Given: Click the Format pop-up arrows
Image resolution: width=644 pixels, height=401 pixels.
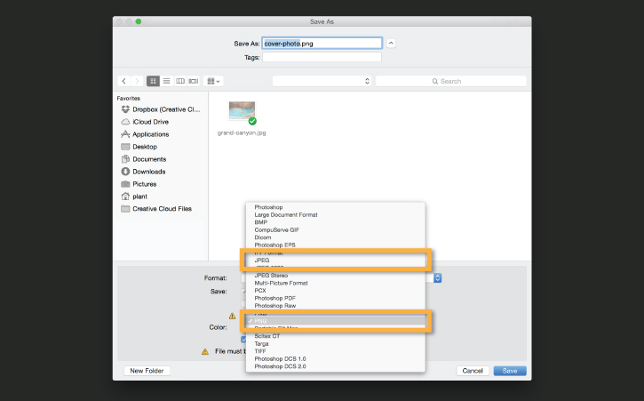Looking at the screenshot, I should pyautogui.click(x=437, y=278).
